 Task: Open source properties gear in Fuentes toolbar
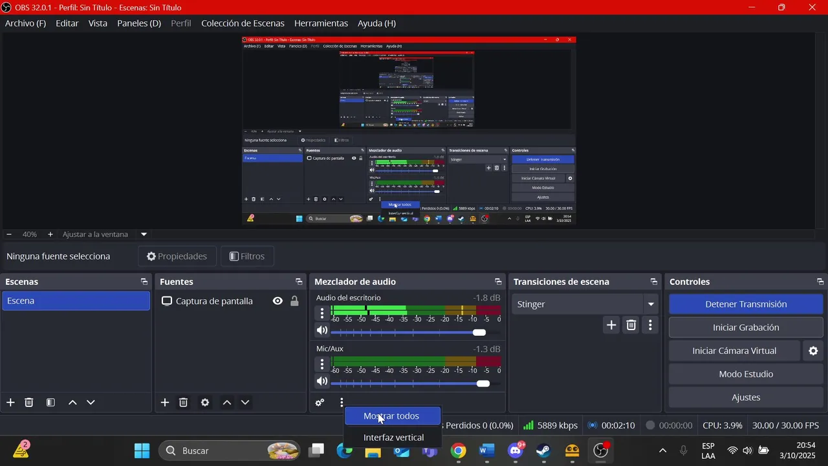pyautogui.click(x=205, y=403)
